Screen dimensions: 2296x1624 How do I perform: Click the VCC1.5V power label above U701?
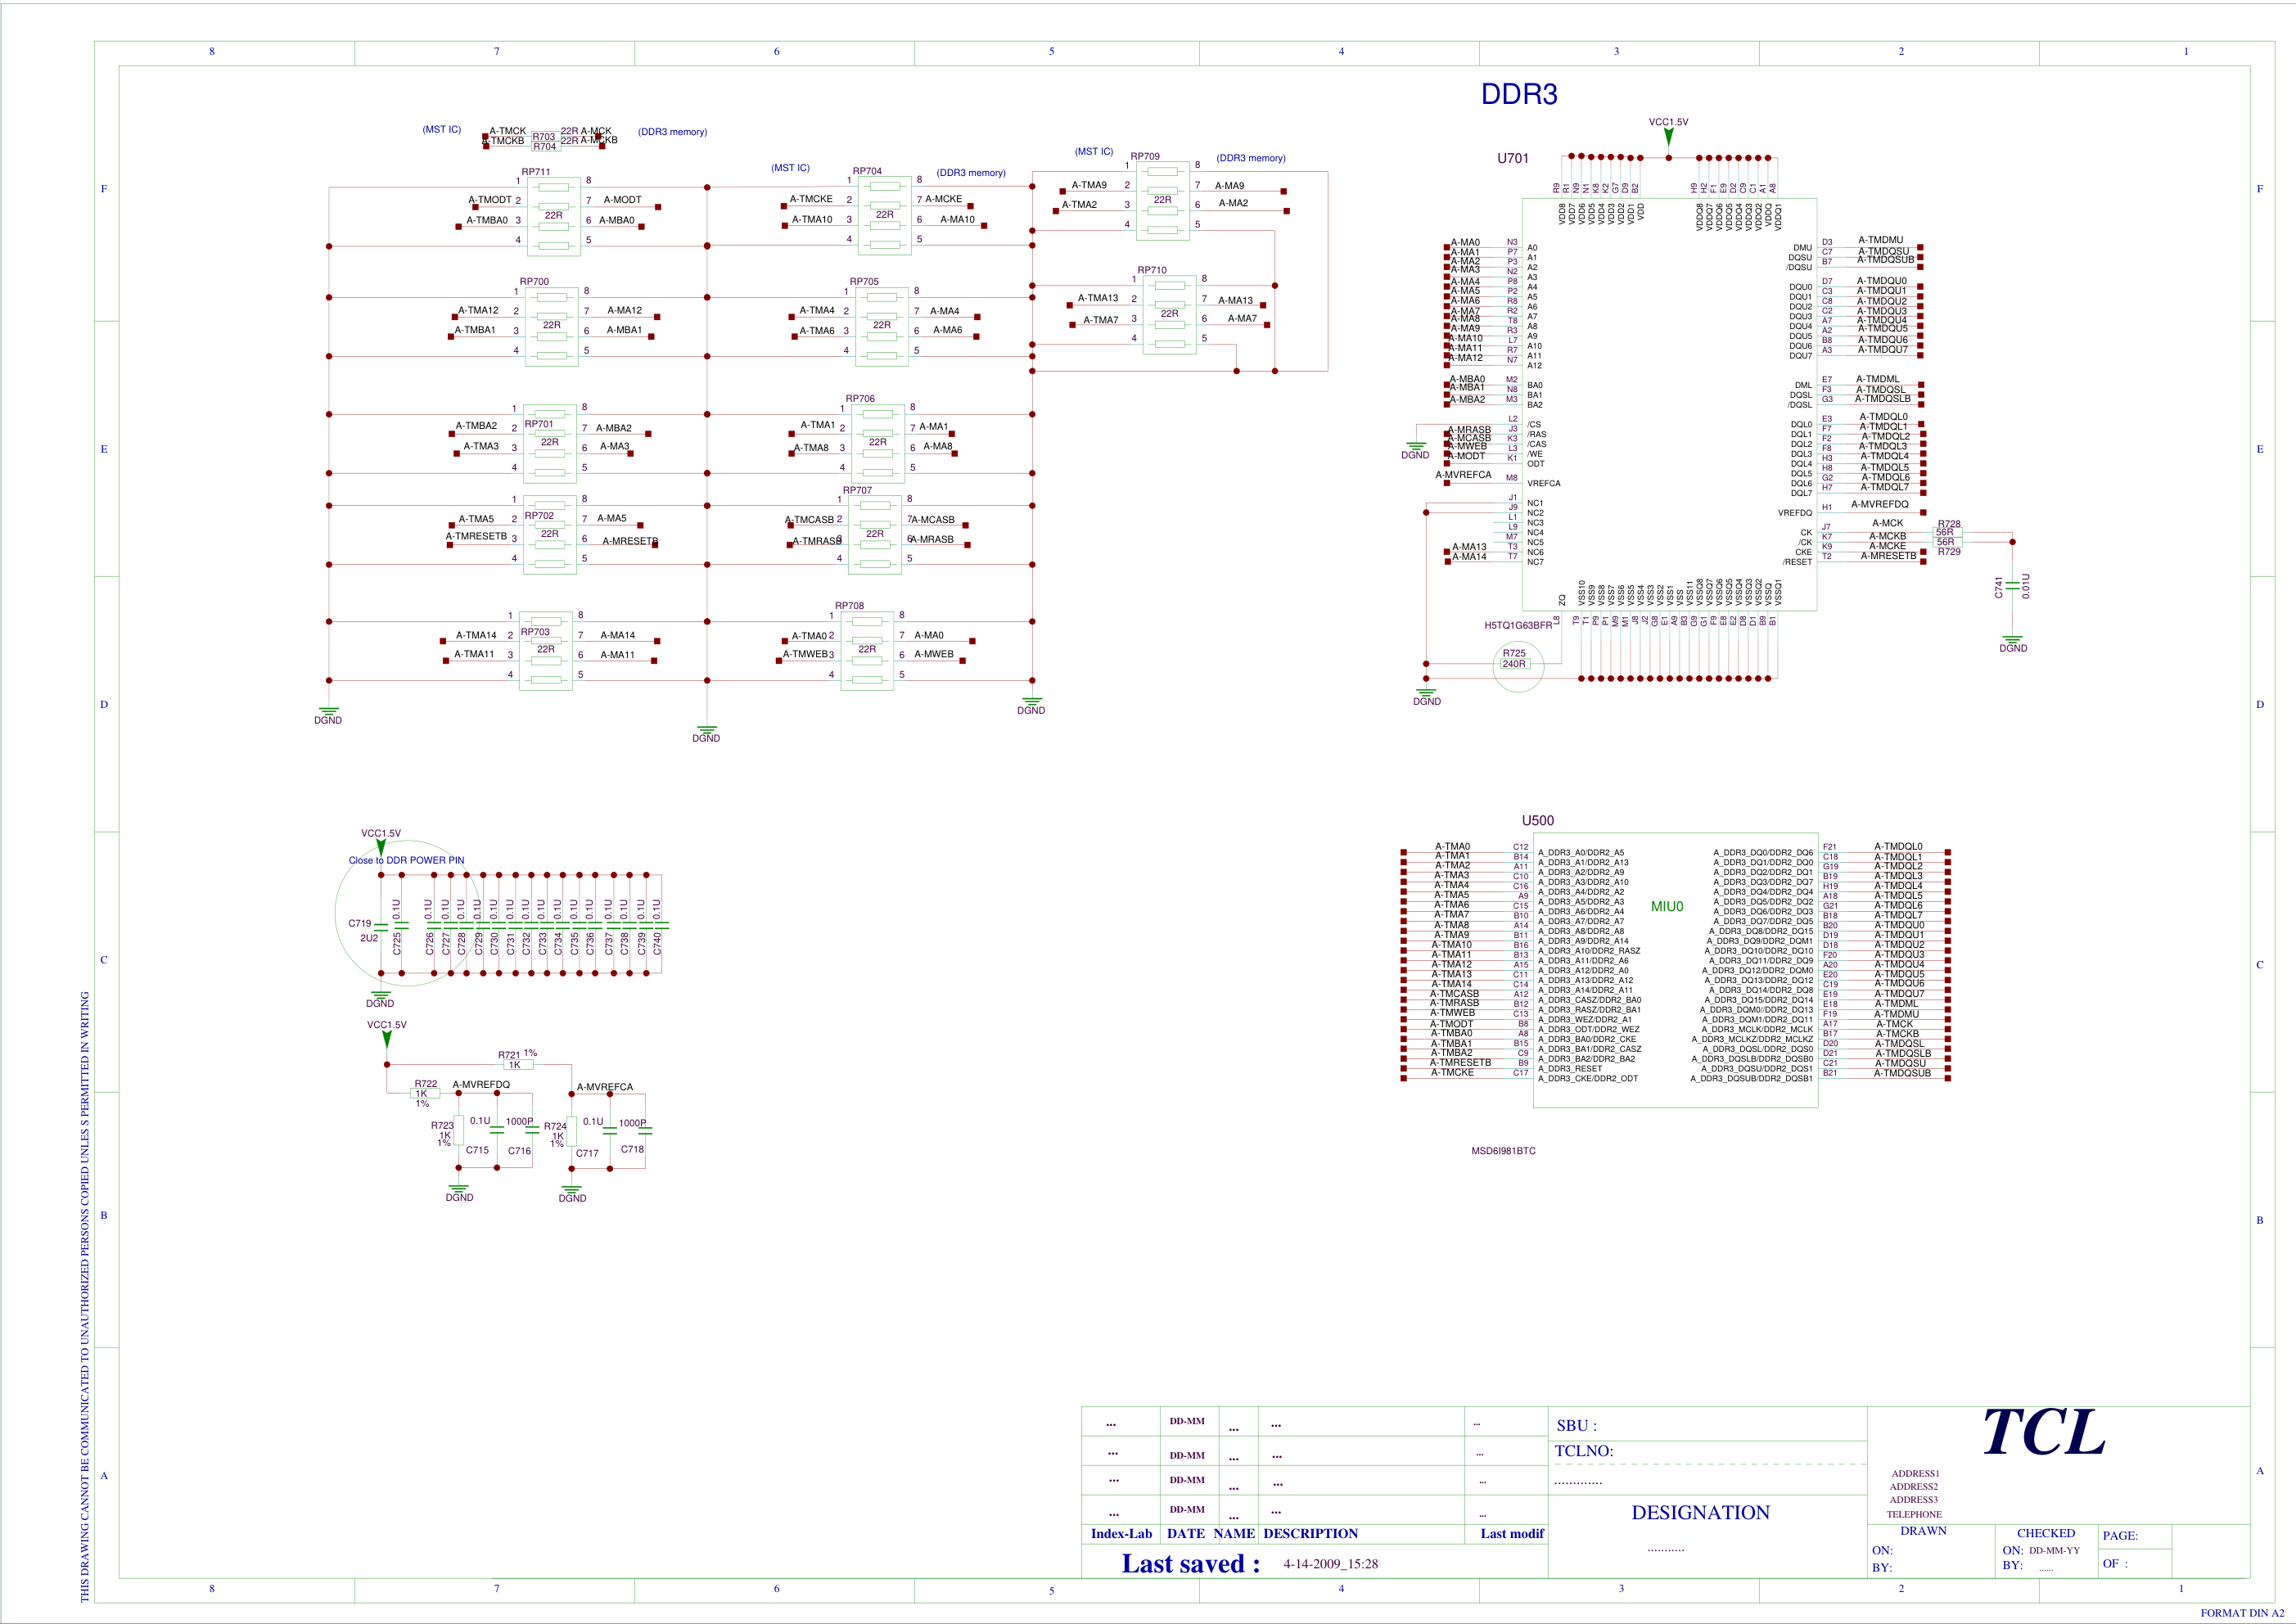coord(1668,122)
